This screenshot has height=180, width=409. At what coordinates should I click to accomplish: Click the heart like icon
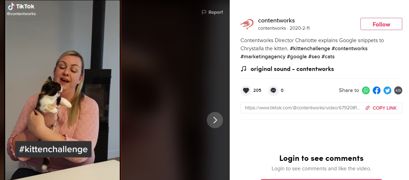pos(246,90)
